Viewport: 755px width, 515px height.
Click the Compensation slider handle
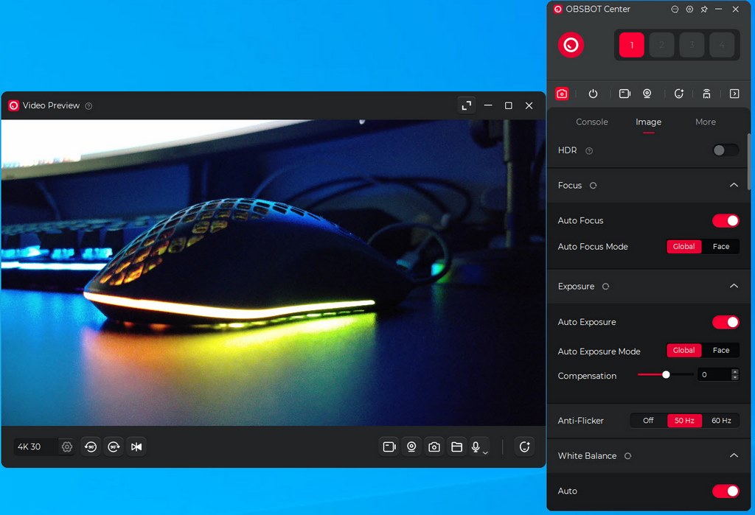click(x=666, y=374)
